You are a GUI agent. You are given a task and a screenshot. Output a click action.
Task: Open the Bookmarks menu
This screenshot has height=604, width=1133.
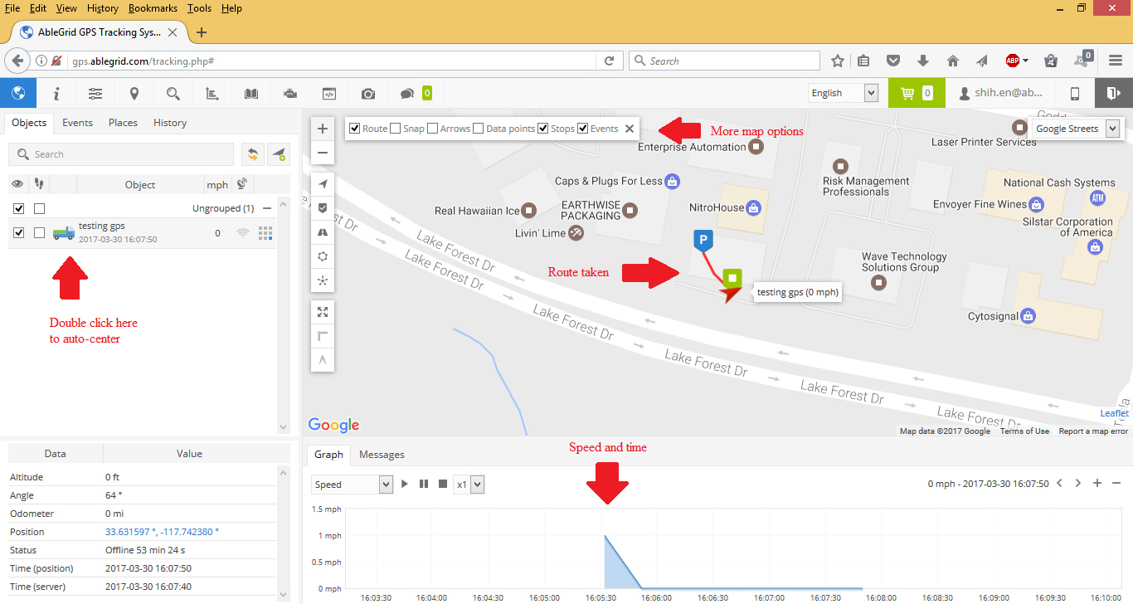[x=153, y=8]
